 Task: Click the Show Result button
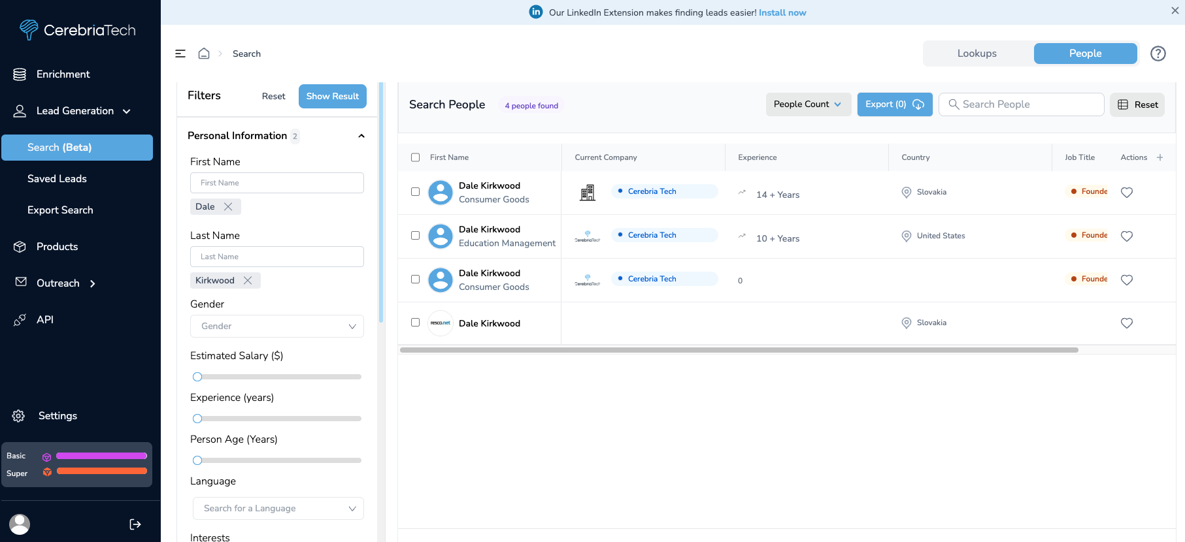coord(333,96)
